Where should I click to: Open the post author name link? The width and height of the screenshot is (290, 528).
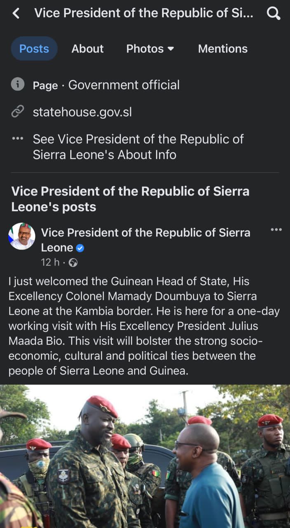click(x=145, y=233)
